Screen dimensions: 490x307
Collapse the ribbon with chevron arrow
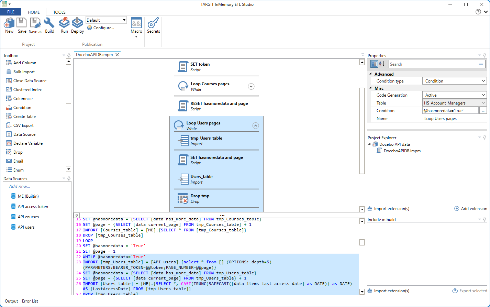[486, 12]
